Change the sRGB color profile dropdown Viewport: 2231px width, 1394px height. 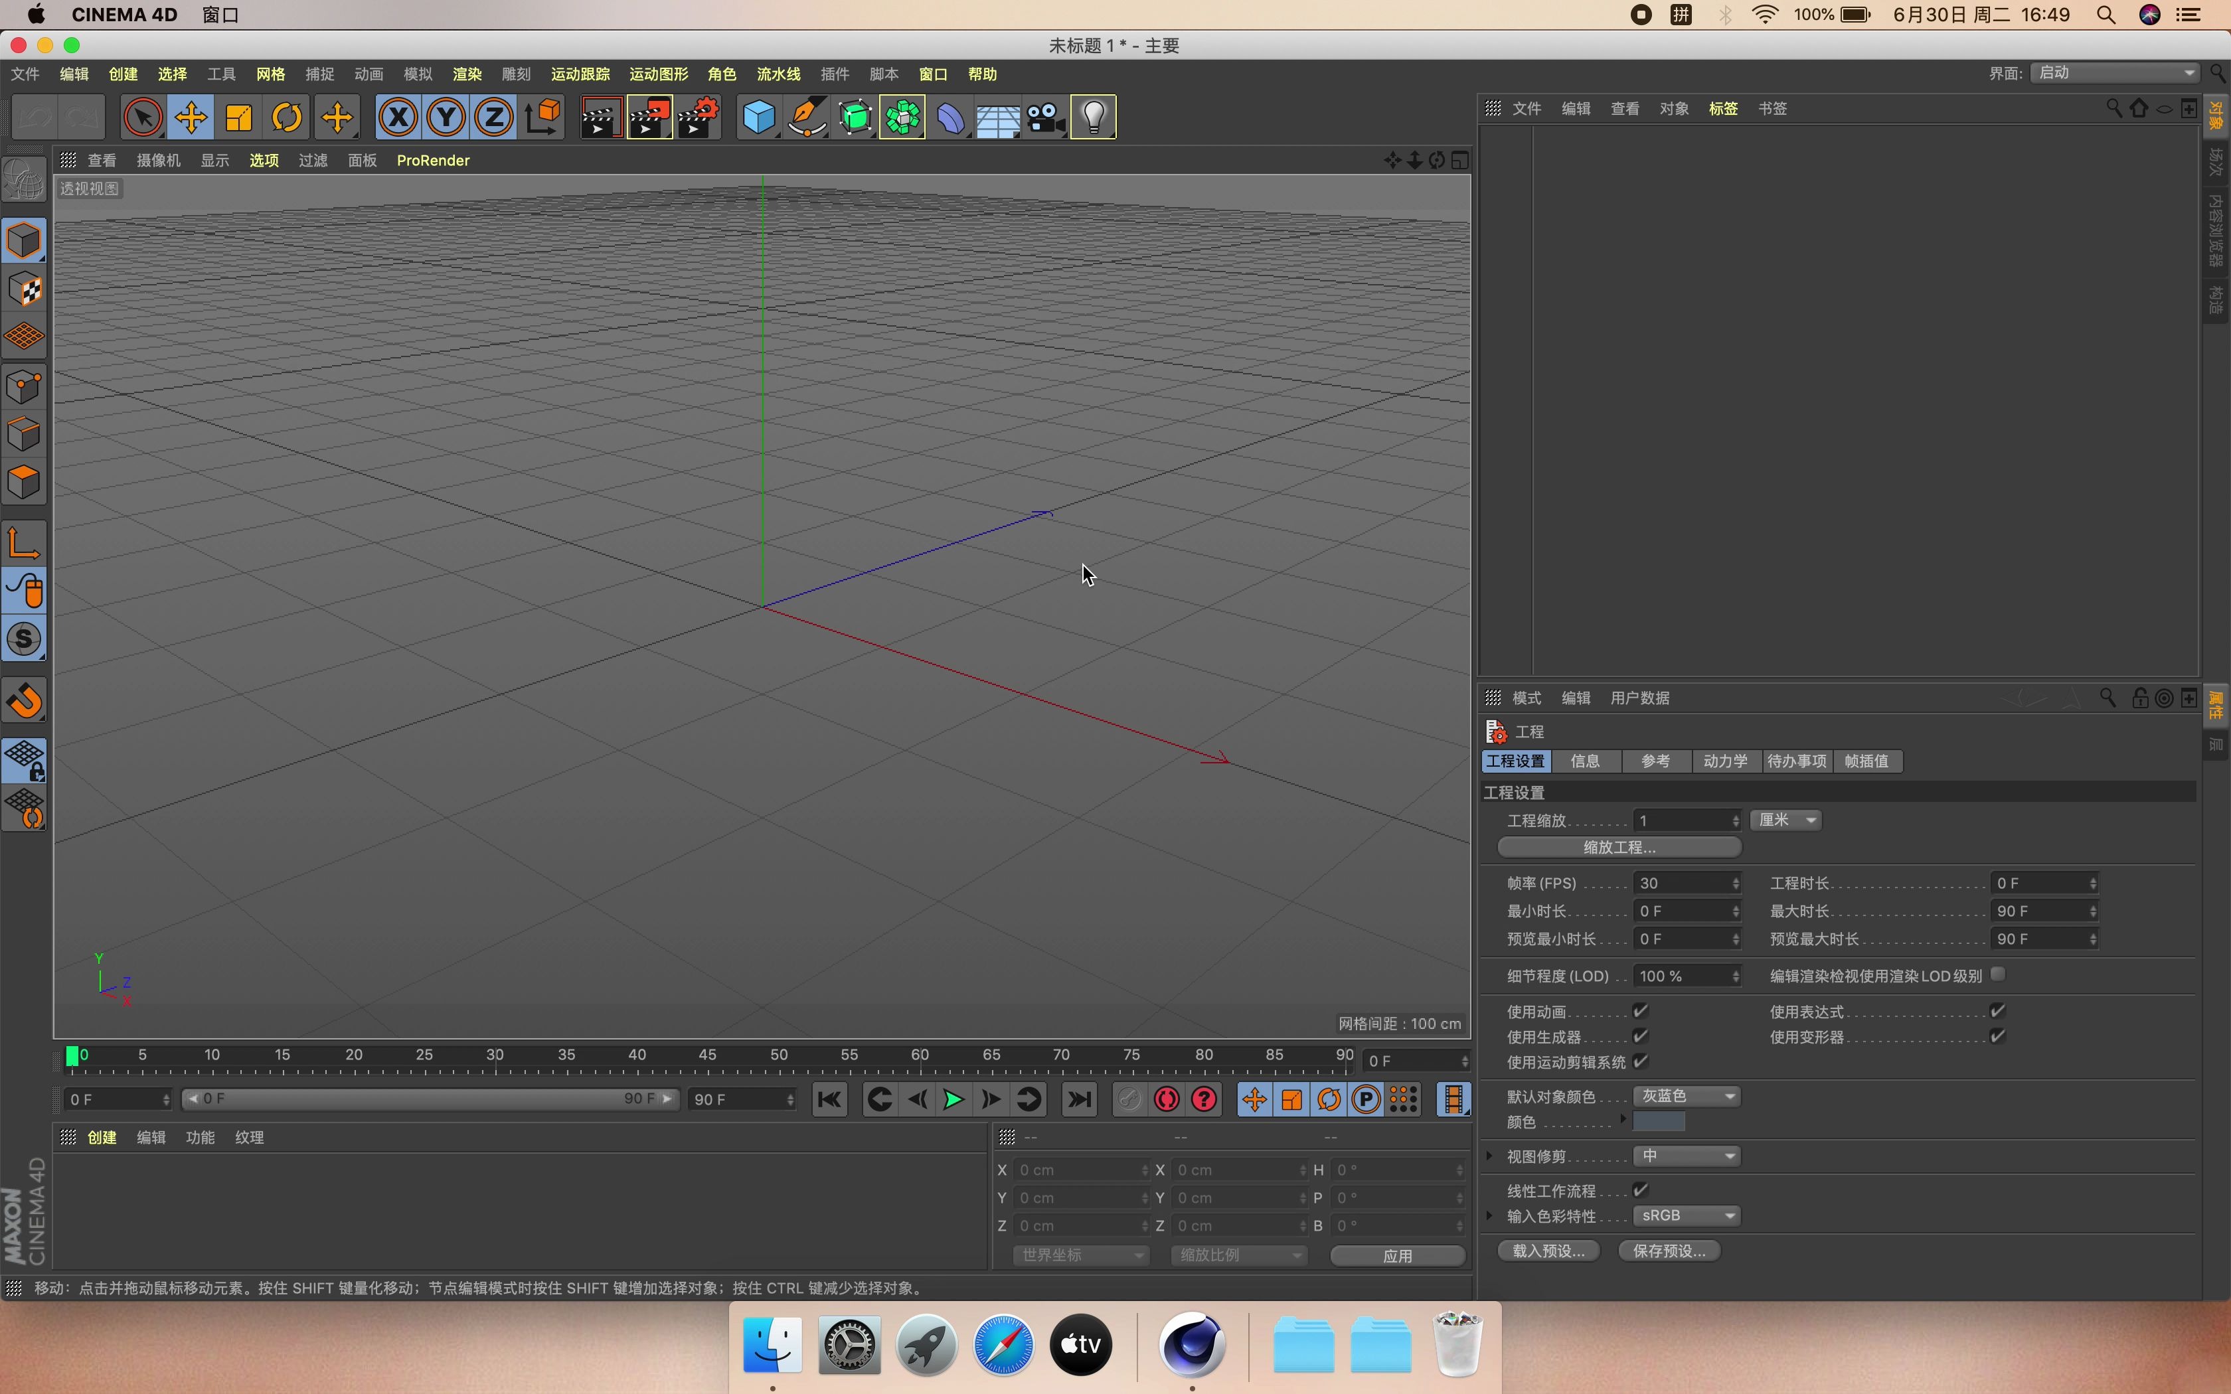tap(1686, 1215)
